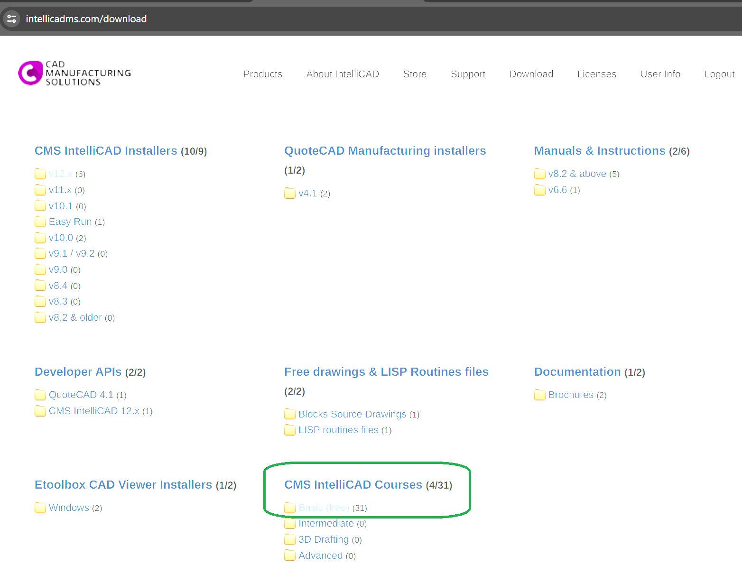Open the v4.1 QuoteCAD link
742x565 pixels.
coord(307,194)
